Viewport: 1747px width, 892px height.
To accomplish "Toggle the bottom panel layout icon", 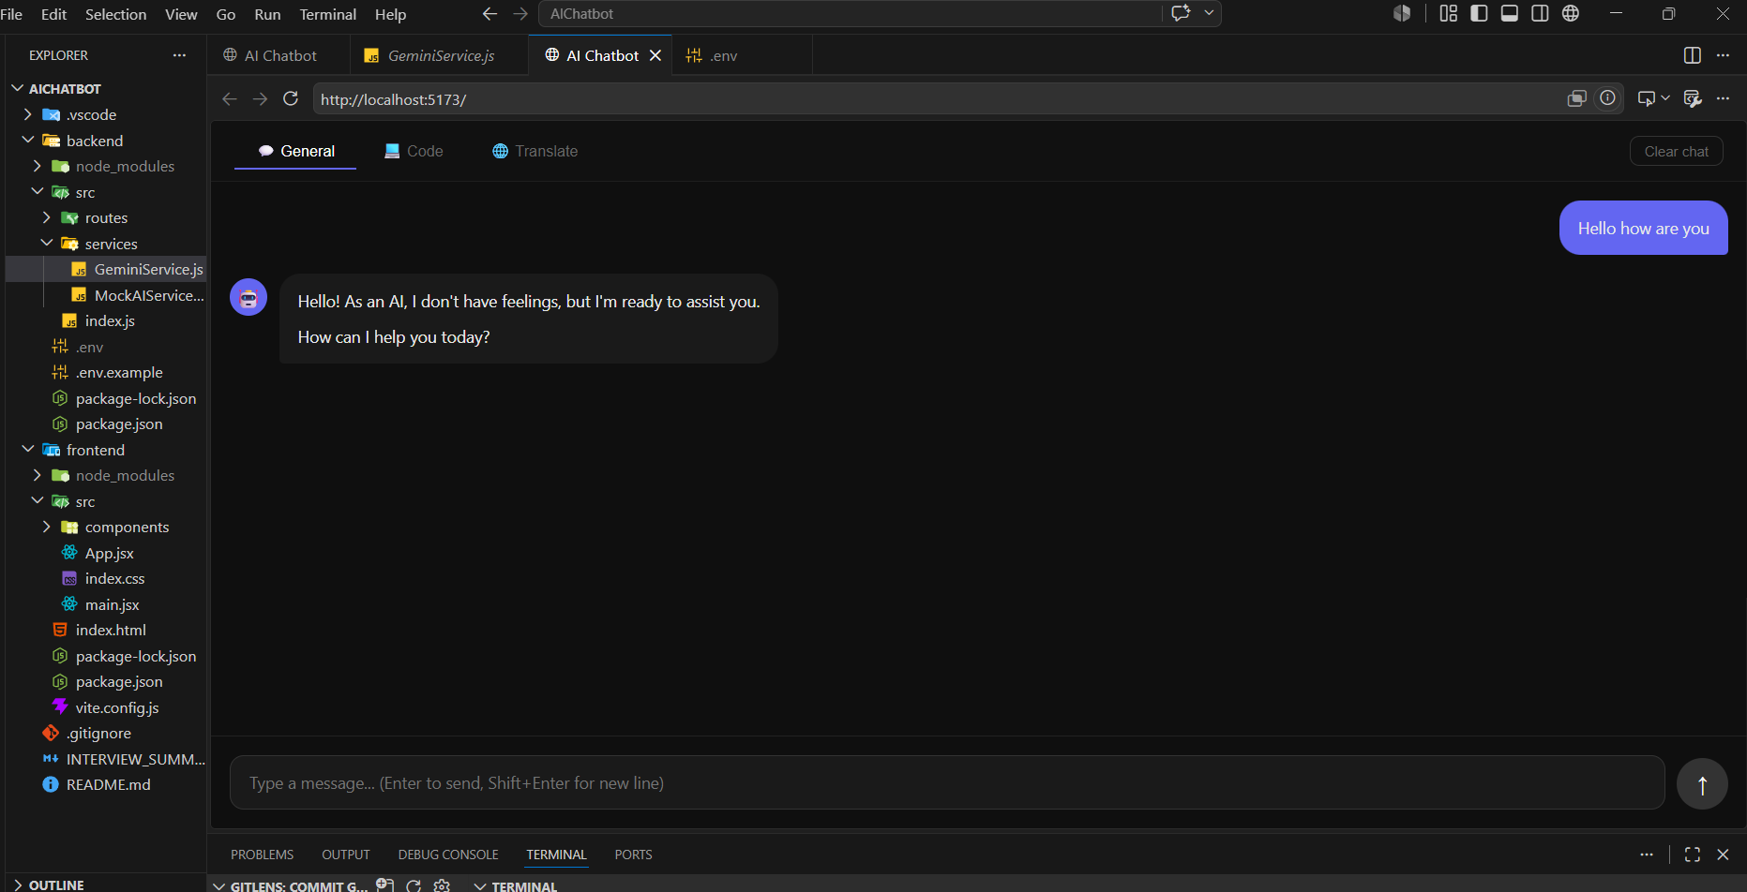I will coord(1510,13).
